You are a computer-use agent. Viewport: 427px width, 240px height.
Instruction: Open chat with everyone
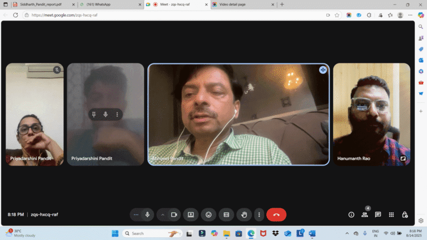click(x=378, y=214)
